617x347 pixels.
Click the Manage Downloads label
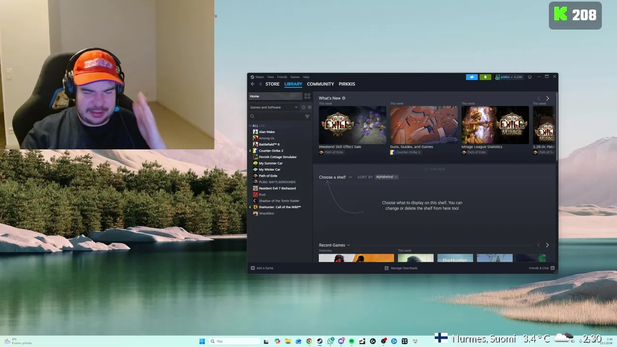click(x=404, y=268)
